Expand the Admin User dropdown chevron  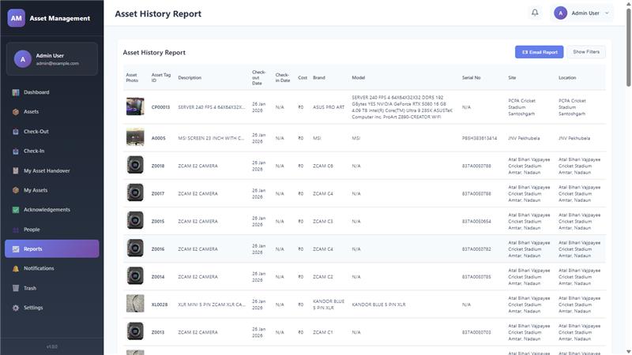(607, 13)
